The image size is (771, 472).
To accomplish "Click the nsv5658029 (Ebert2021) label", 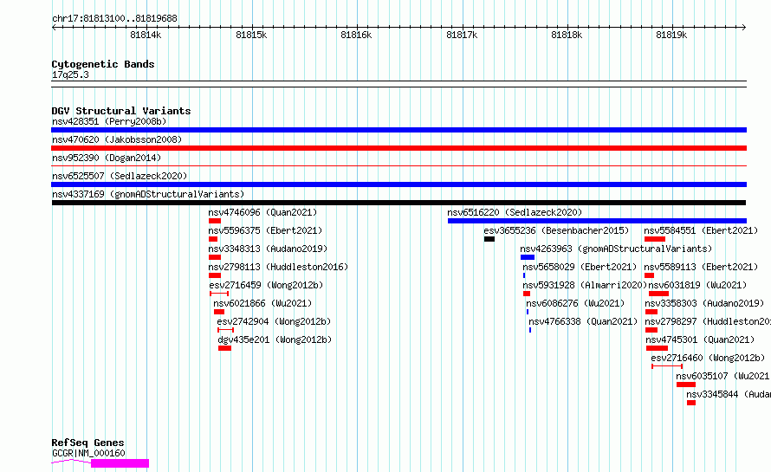I will 580,267.
